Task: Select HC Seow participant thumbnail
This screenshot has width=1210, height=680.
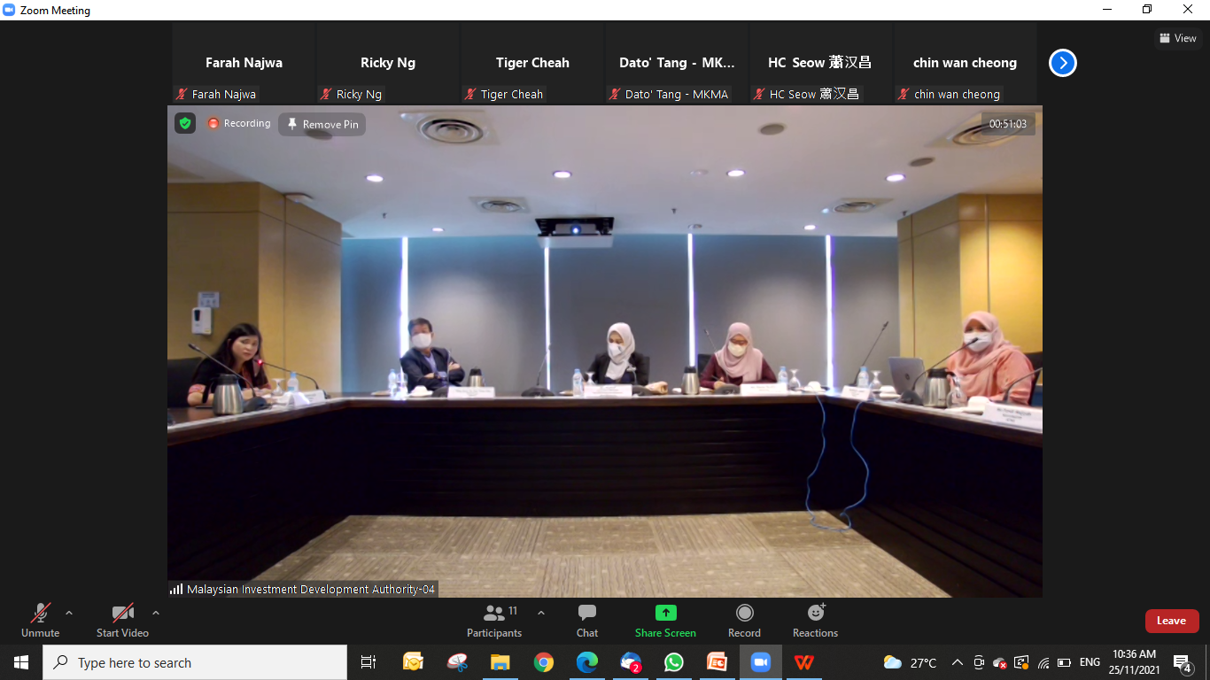Action: [x=821, y=63]
